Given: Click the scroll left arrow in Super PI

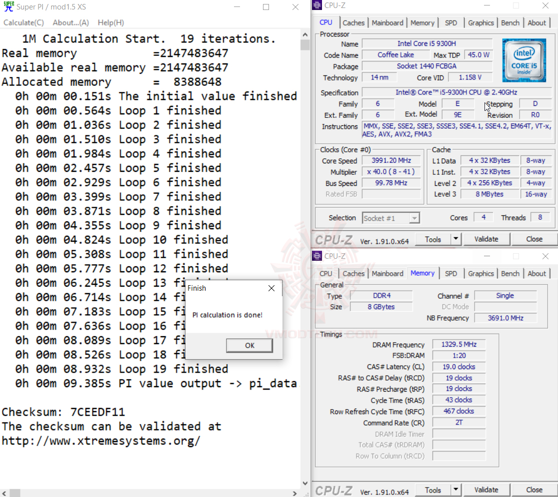Looking at the screenshot, I should 4,493.
